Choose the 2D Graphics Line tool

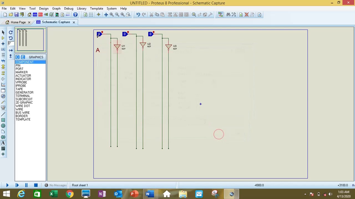(3, 114)
